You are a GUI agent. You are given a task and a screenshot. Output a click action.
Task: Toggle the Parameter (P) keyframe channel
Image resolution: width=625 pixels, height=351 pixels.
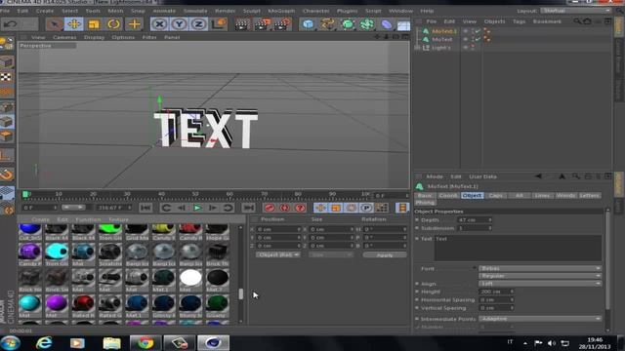[366, 208]
